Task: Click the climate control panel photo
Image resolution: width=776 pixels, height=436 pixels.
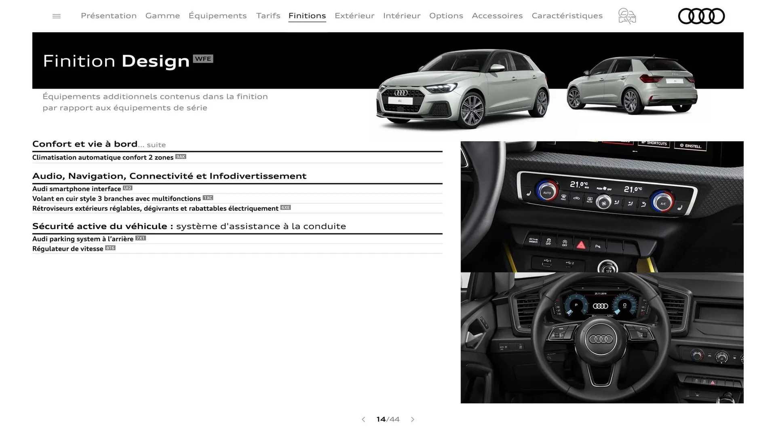Action: pos(602,206)
